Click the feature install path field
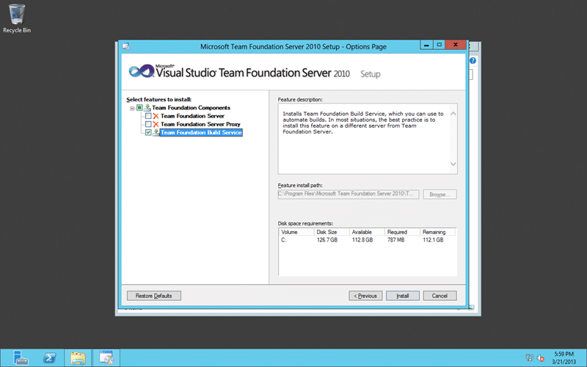587x367 pixels. 348,194
